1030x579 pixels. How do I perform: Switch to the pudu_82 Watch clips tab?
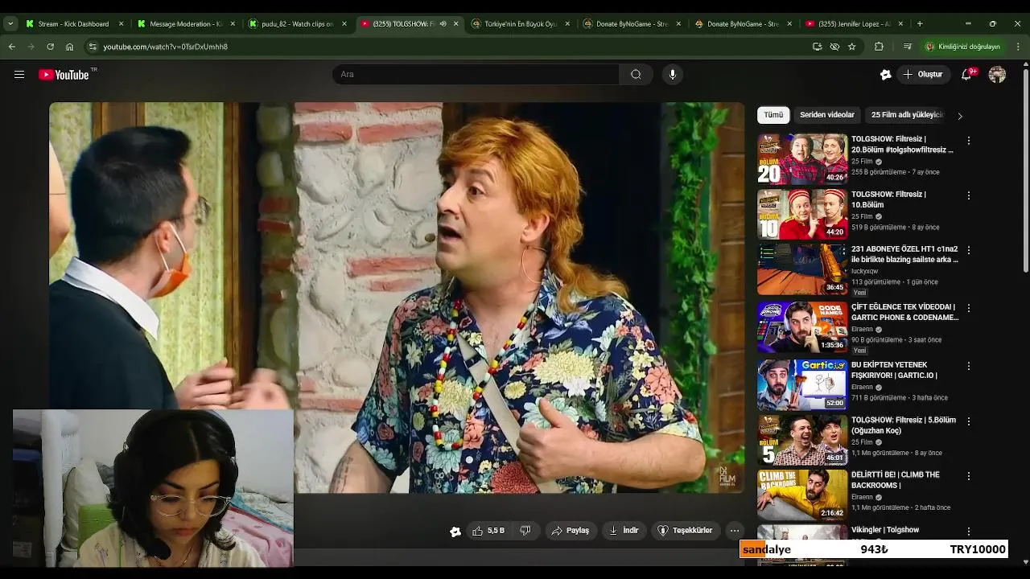[296, 24]
